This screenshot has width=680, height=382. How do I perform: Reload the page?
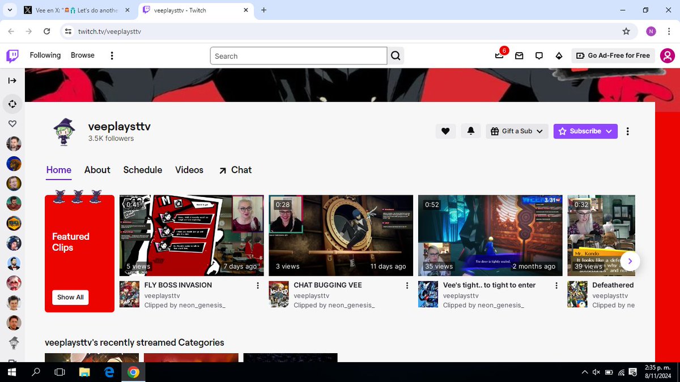46,31
